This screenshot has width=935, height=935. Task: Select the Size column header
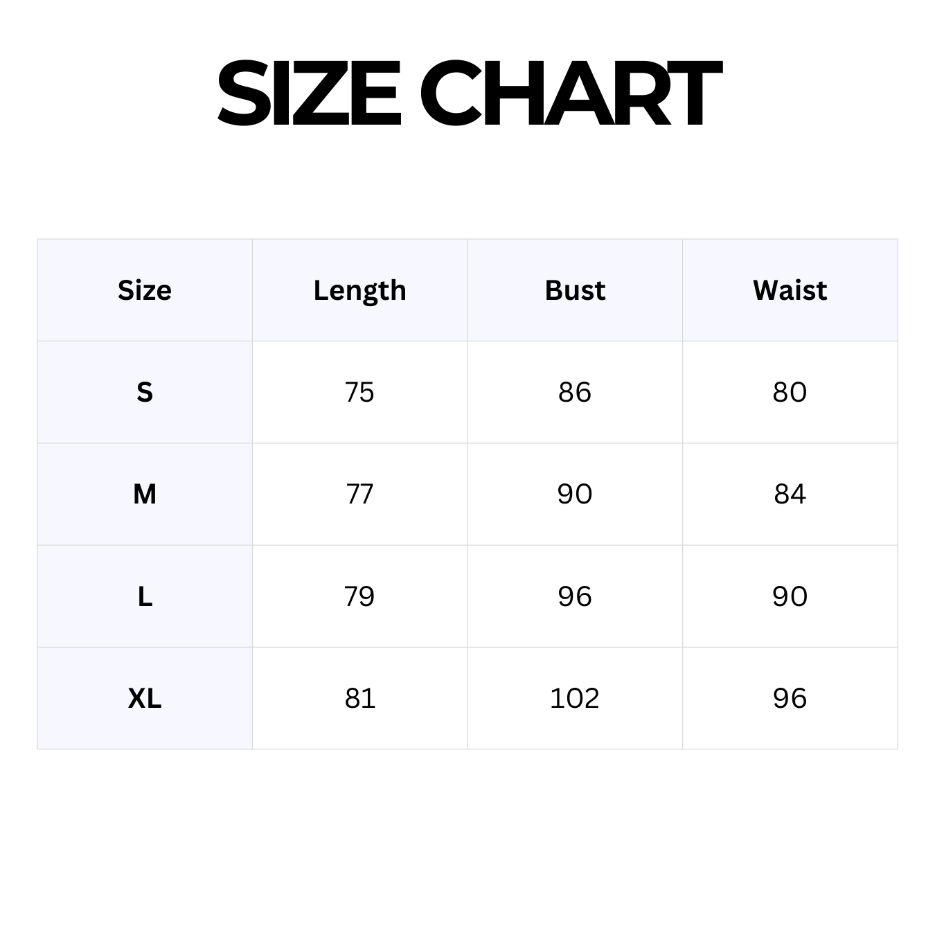(x=145, y=290)
